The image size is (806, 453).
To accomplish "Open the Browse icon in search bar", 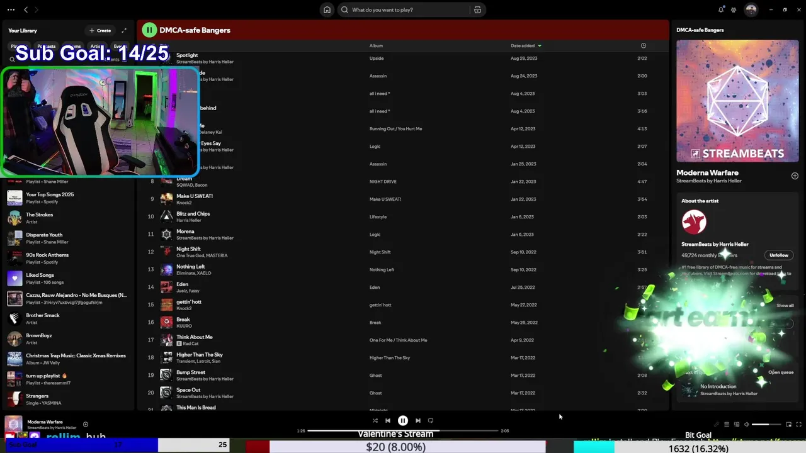I will click(x=477, y=9).
